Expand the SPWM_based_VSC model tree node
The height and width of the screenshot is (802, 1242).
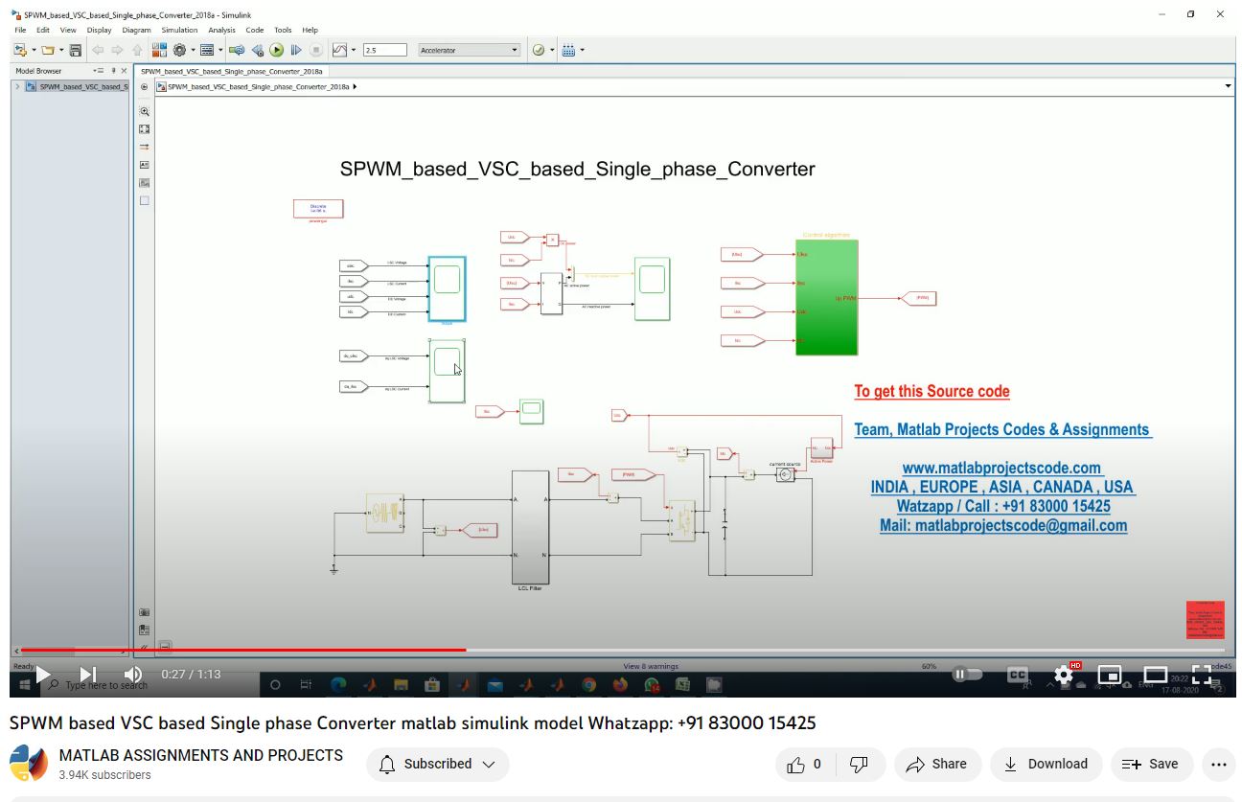click(x=17, y=86)
